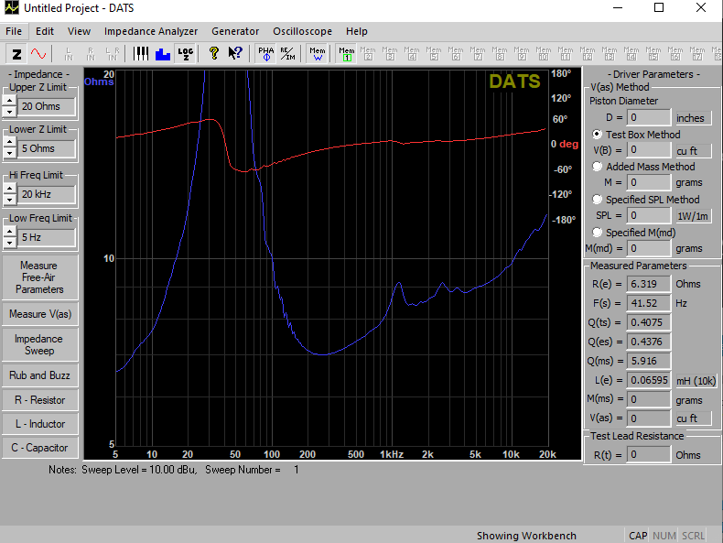This screenshot has width=723, height=543.
Task: Click the C - Capacitor button
Action: point(39,448)
